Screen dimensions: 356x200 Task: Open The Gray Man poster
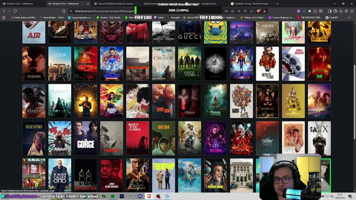[267, 138]
